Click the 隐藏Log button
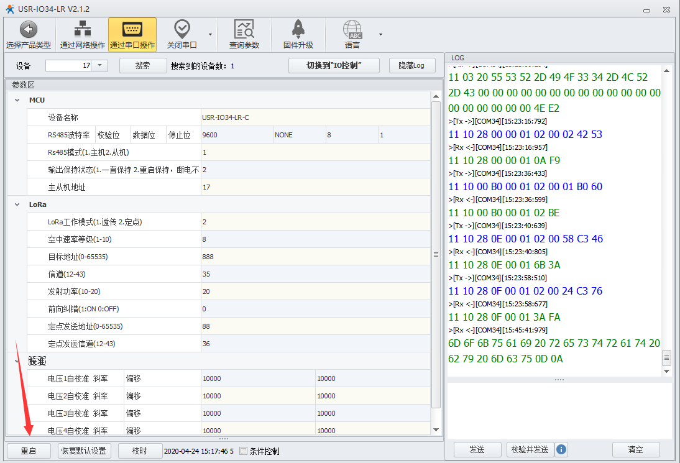The height and width of the screenshot is (463, 680). tap(412, 65)
